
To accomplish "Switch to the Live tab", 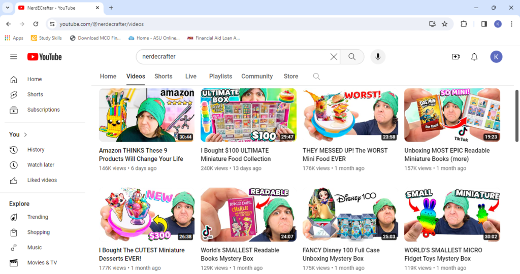I will pos(191,77).
